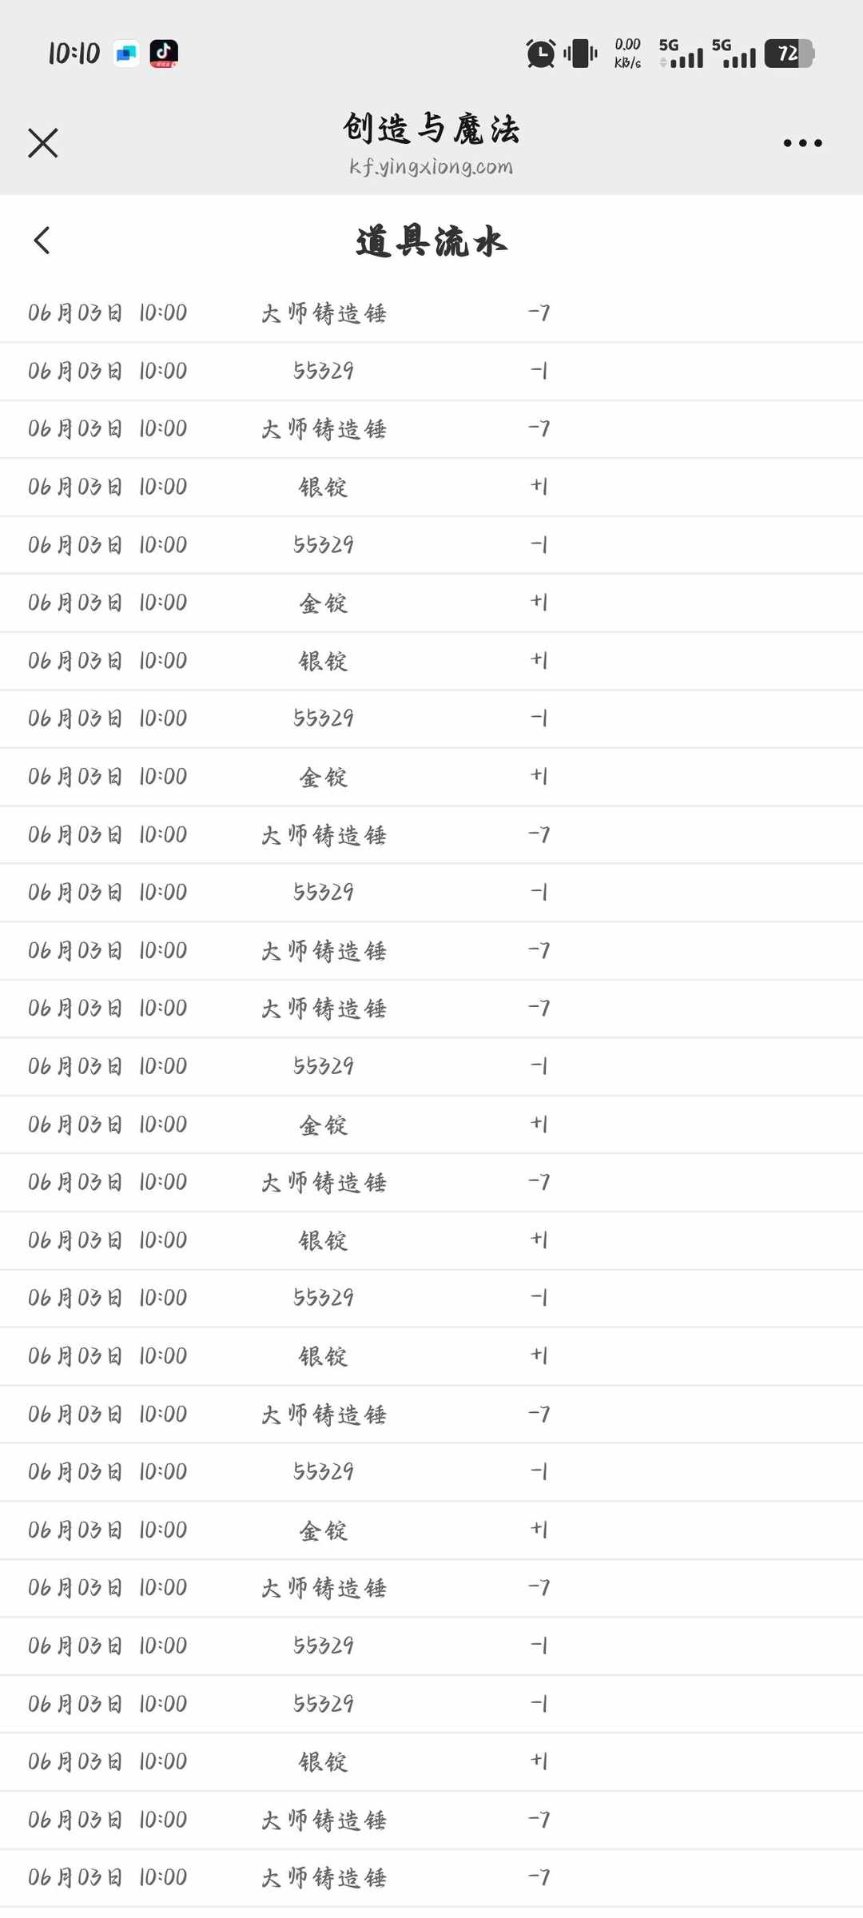The width and height of the screenshot is (863, 1918).
Task: Tap the kf.yingxiong.com URL text
Action: (x=431, y=167)
